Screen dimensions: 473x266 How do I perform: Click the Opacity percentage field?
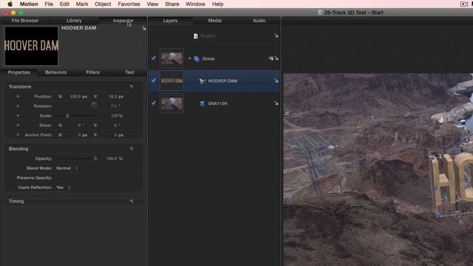(x=114, y=159)
